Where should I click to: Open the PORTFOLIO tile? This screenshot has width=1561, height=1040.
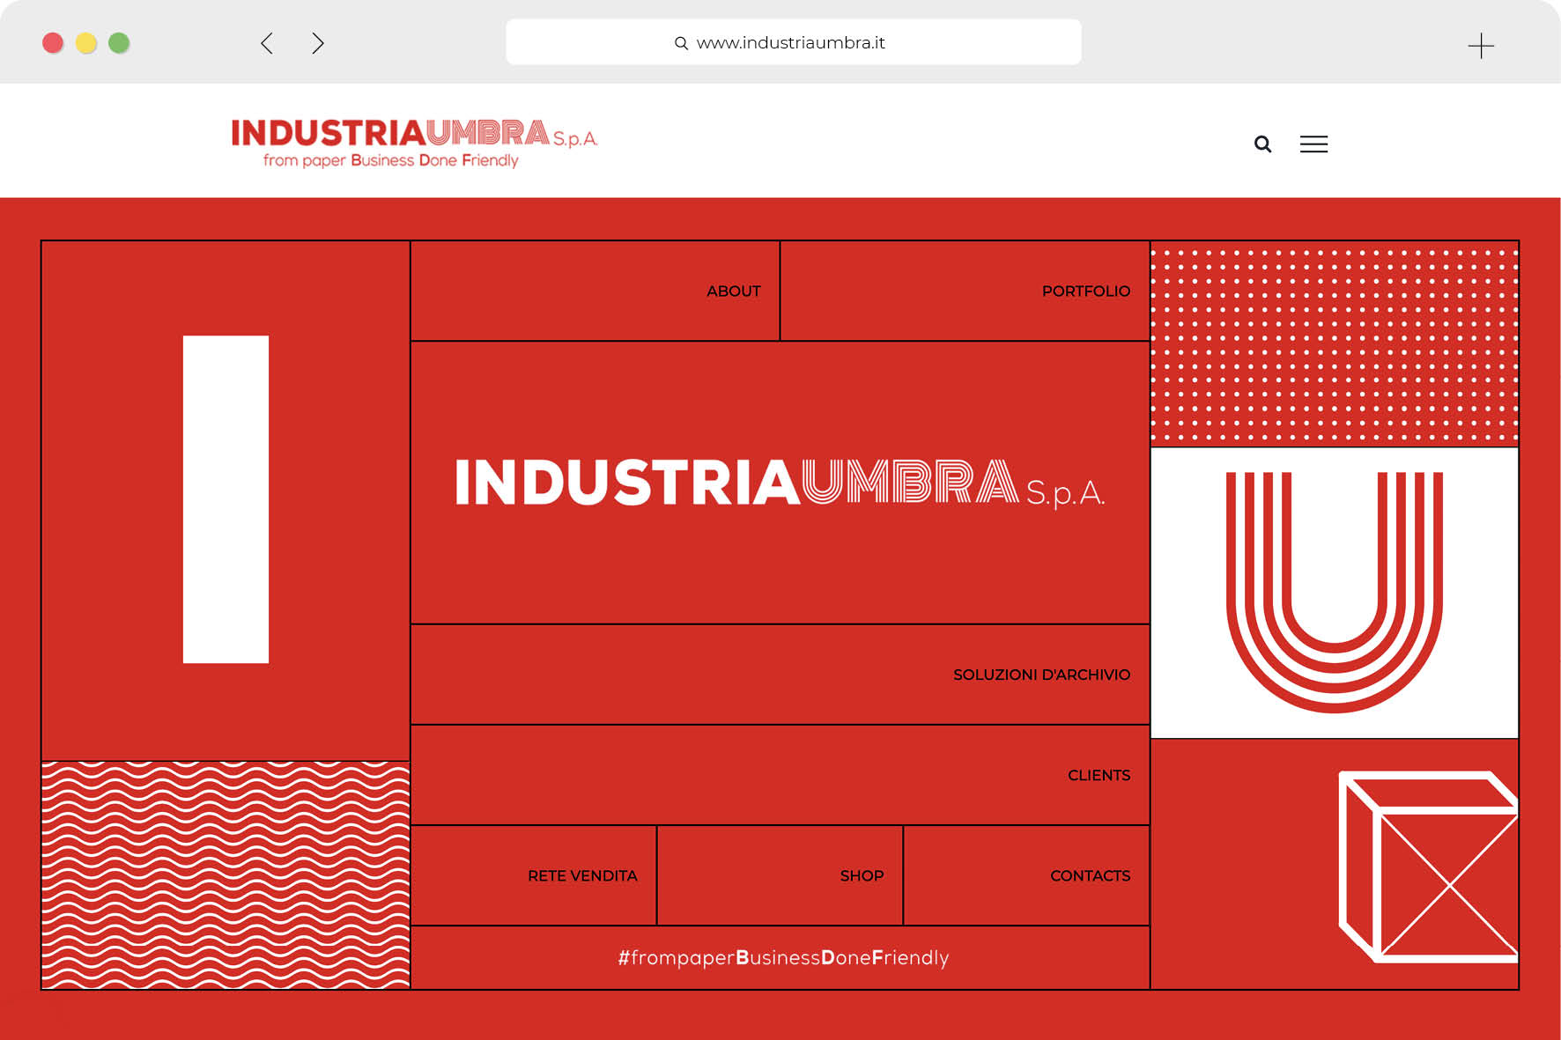pos(965,291)
